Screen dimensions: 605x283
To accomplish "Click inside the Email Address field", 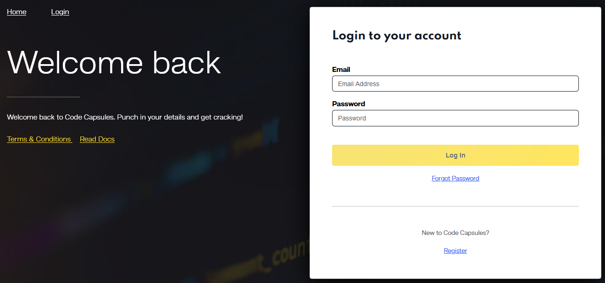I will 455,83.
